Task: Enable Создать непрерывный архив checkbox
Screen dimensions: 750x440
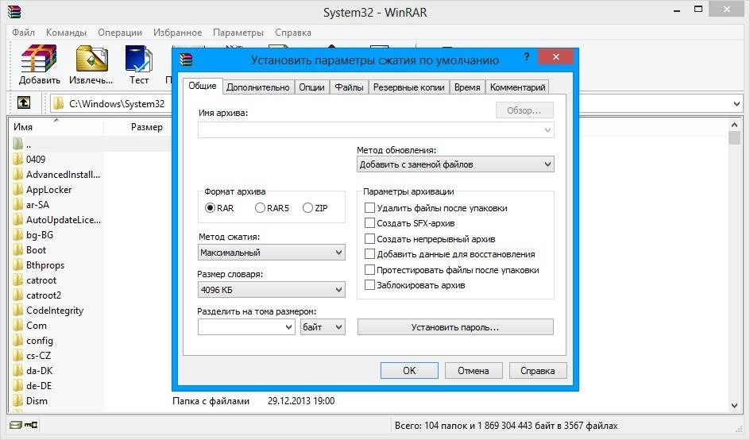Action: pyautogui.click(x=369, y=238)
